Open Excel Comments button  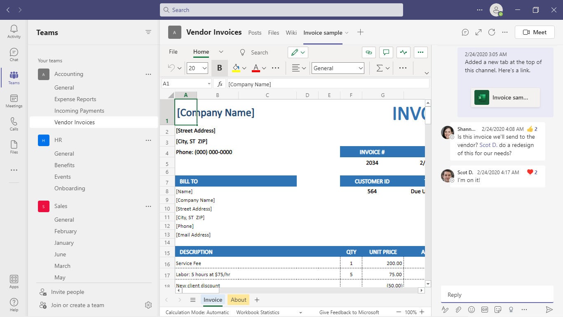click(x=386, y=52)
